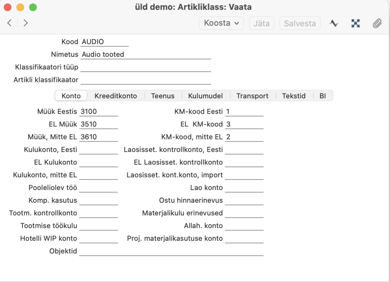
Task: Select the BI tab
Action: pos(323,96)
